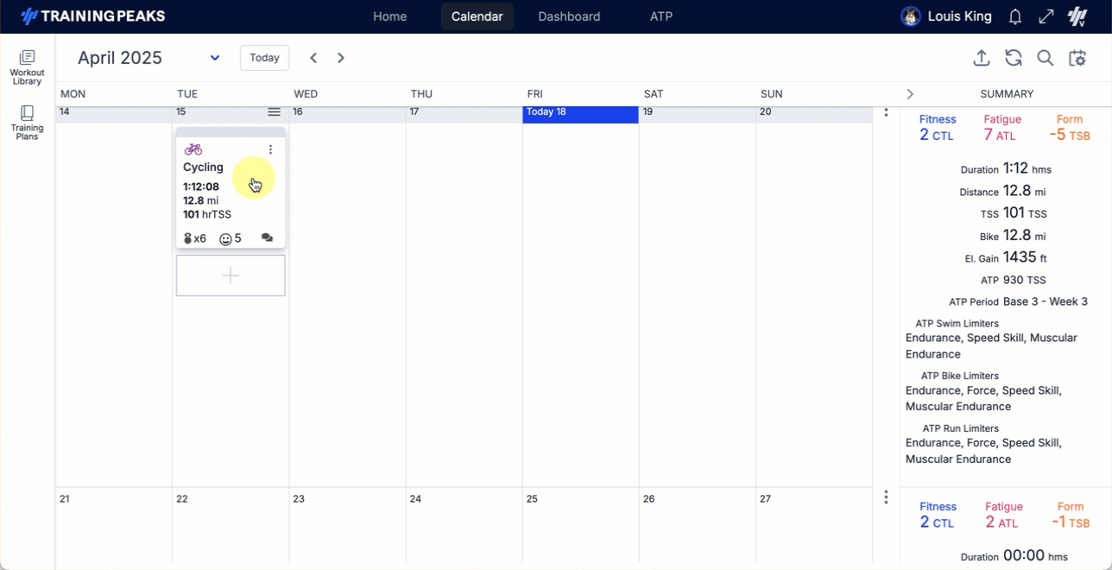Go to next week arrow
Screen dimensions: 1112x570
click(x=341, y=58)
